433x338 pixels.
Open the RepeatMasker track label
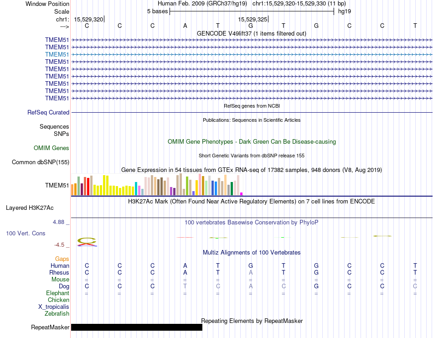tap(50, 328)
